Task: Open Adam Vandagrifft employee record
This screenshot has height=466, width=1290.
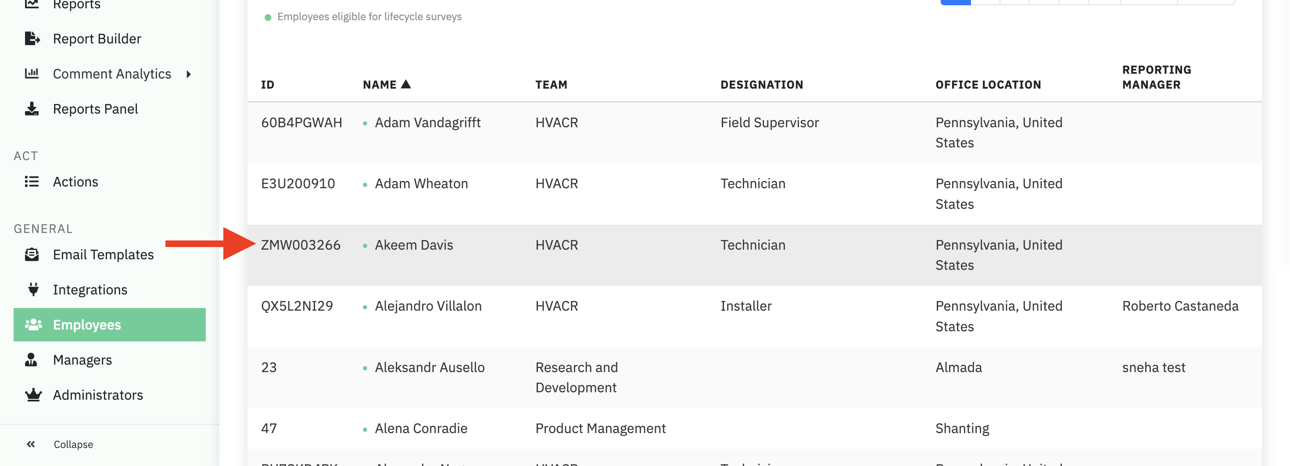Action: [427, 122]
